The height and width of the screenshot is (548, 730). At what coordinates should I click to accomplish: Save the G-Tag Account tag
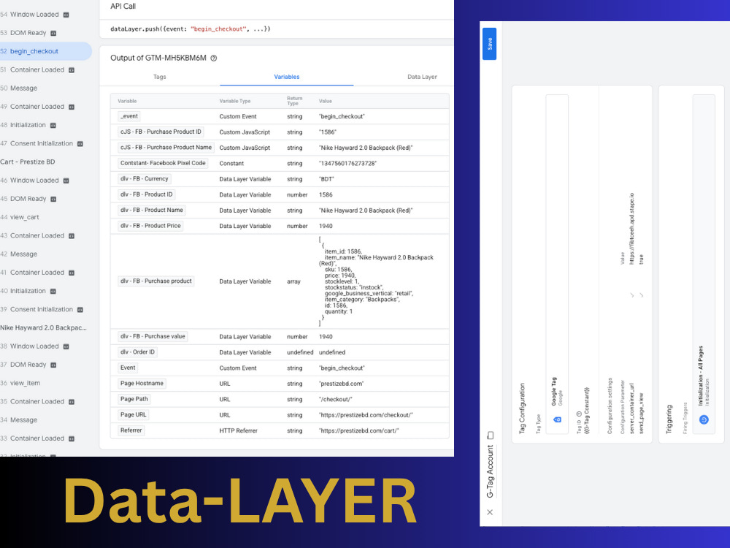pos(489,44)
